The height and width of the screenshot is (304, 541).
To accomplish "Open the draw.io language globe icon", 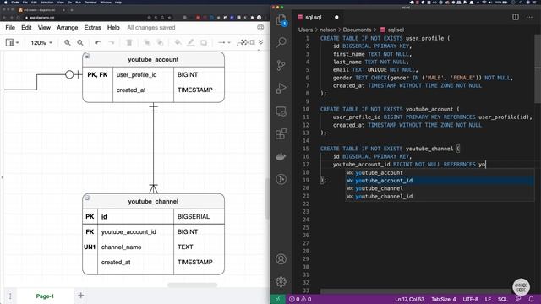I will click(260, 27).
